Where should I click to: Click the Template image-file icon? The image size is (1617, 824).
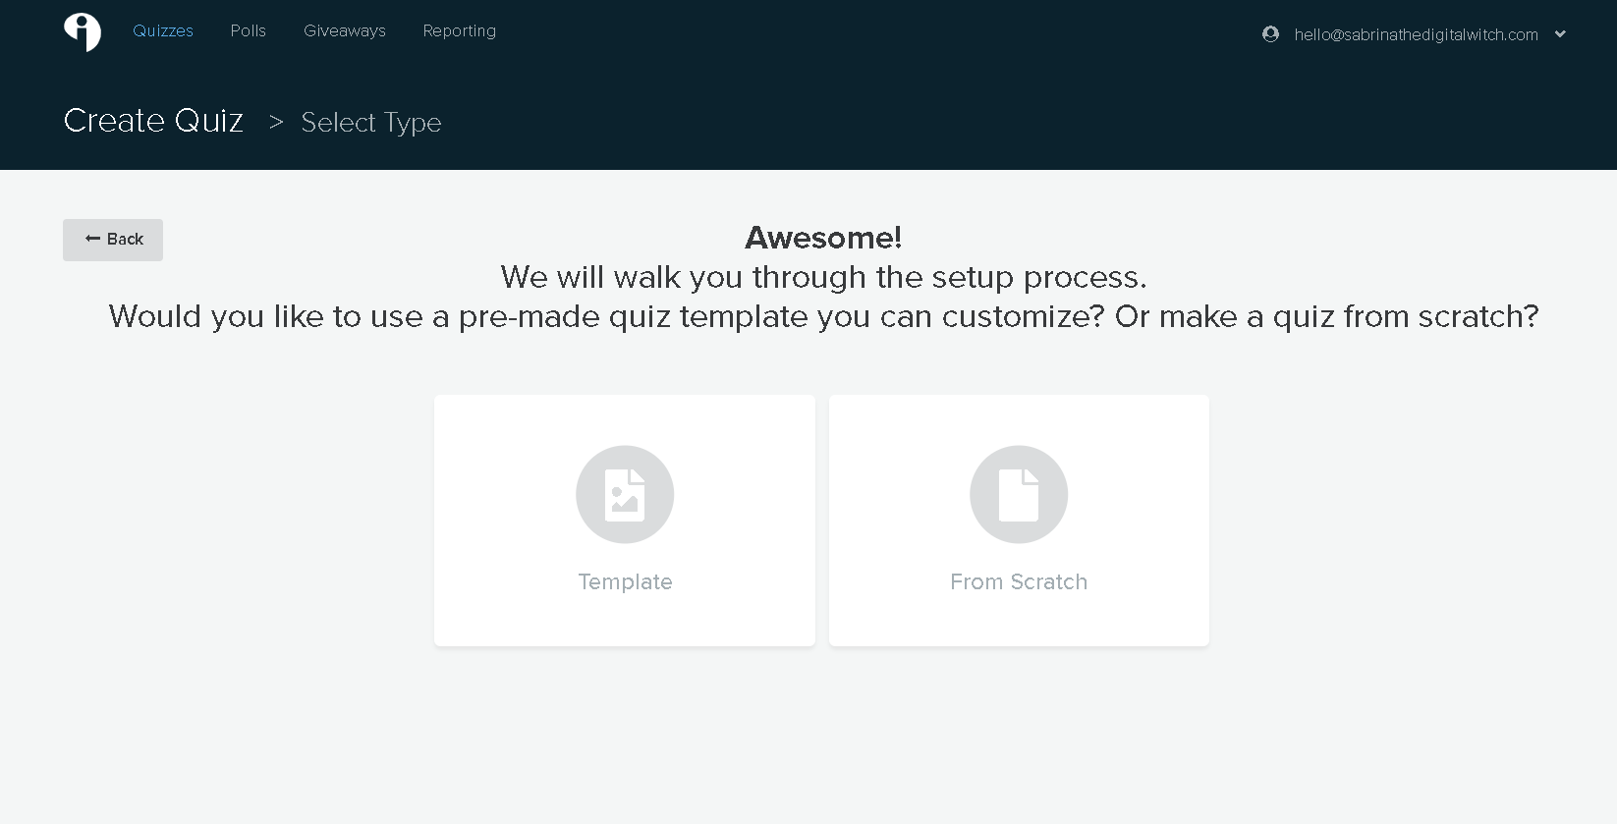click(625, 494)
